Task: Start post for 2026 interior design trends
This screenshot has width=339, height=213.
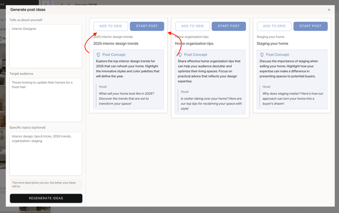Action: pyautogui.click(x=147, y=26)
